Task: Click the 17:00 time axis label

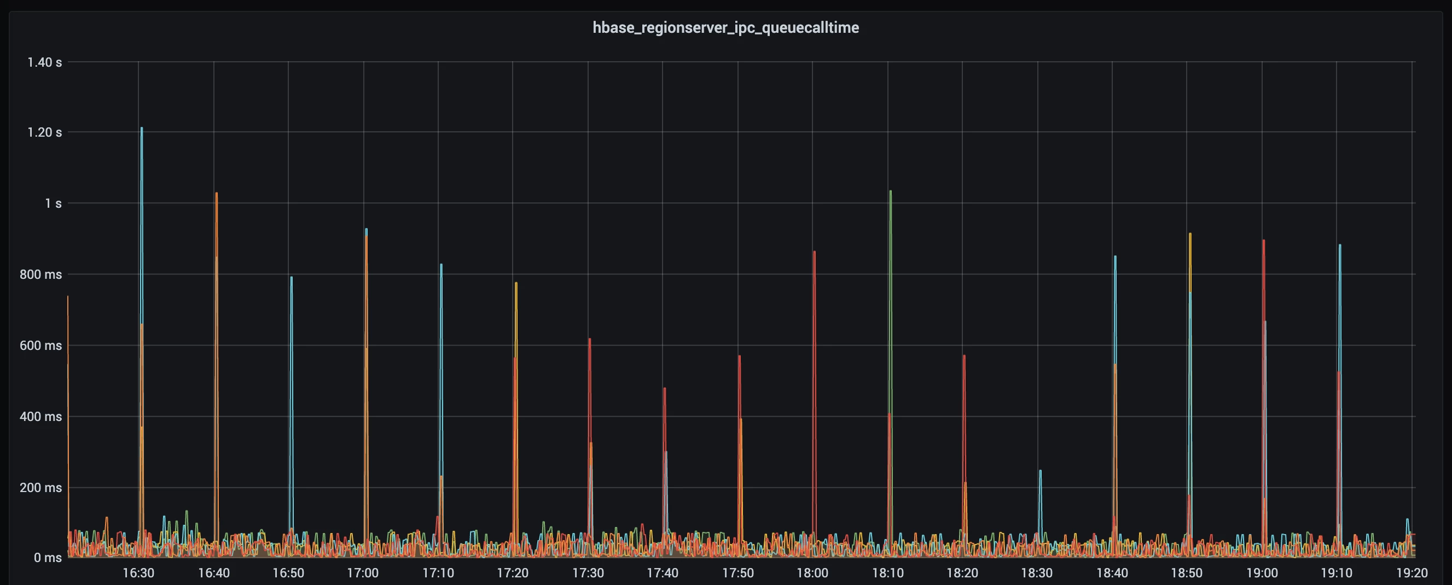Action: (362, 572)
